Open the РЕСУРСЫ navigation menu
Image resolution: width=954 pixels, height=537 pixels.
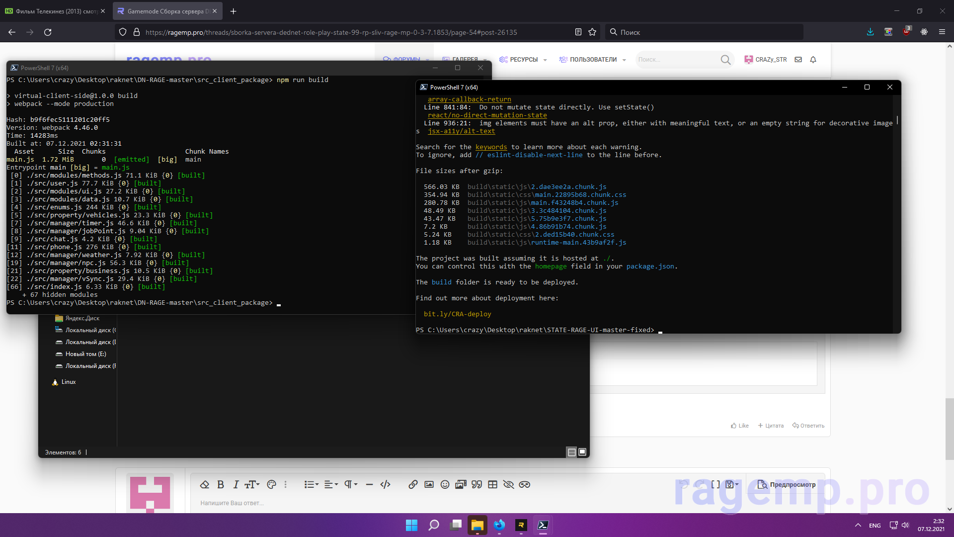[523, 60]
